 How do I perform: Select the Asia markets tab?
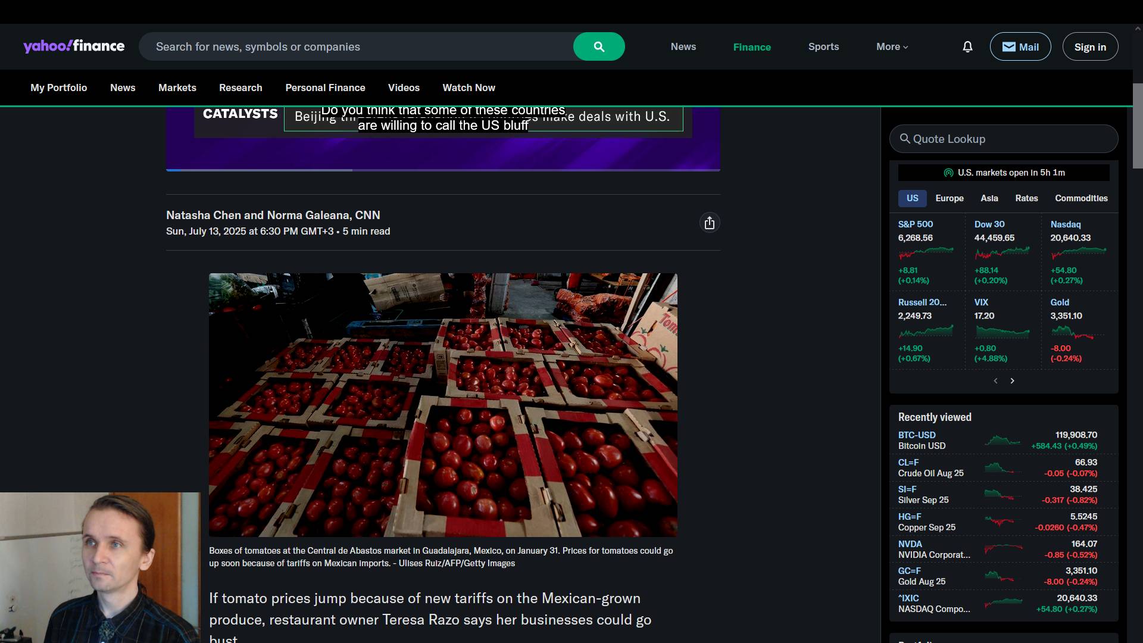point(989,198)
